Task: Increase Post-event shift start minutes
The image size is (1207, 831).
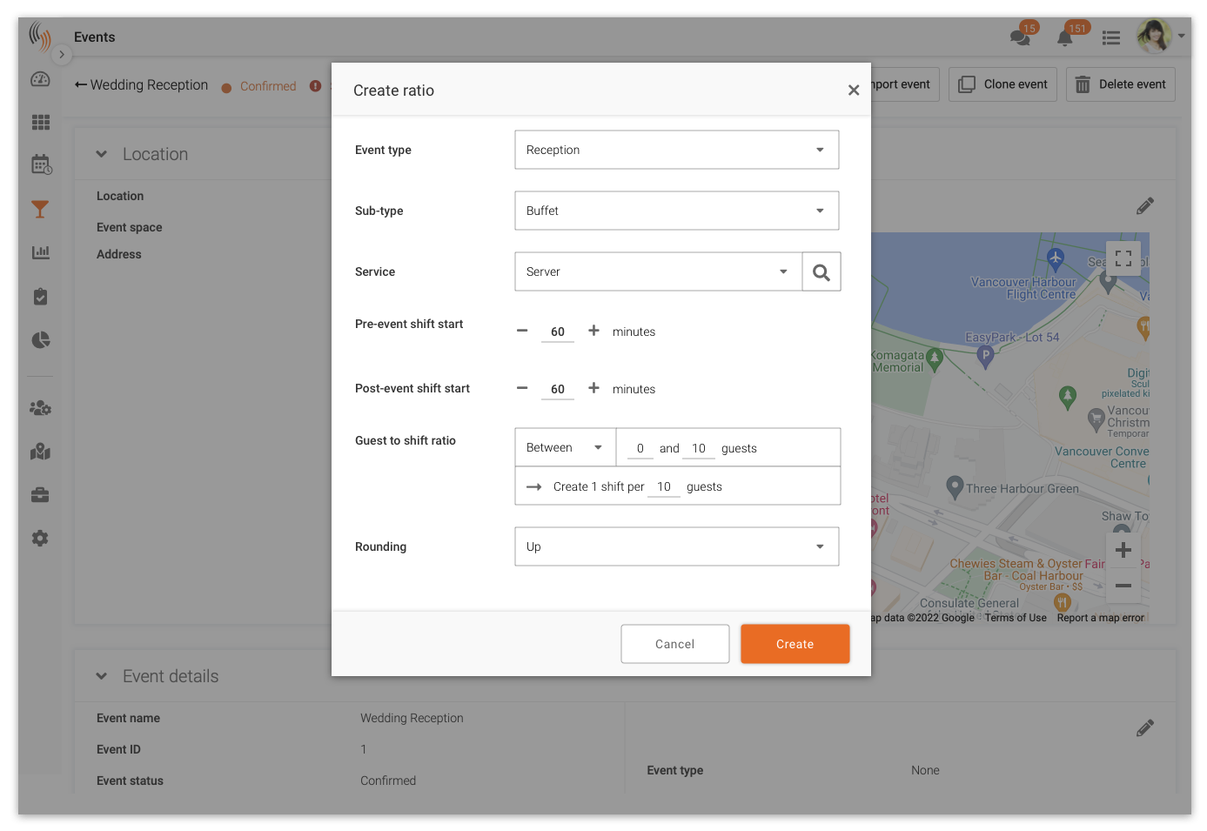Action: (x=593, y=388)
